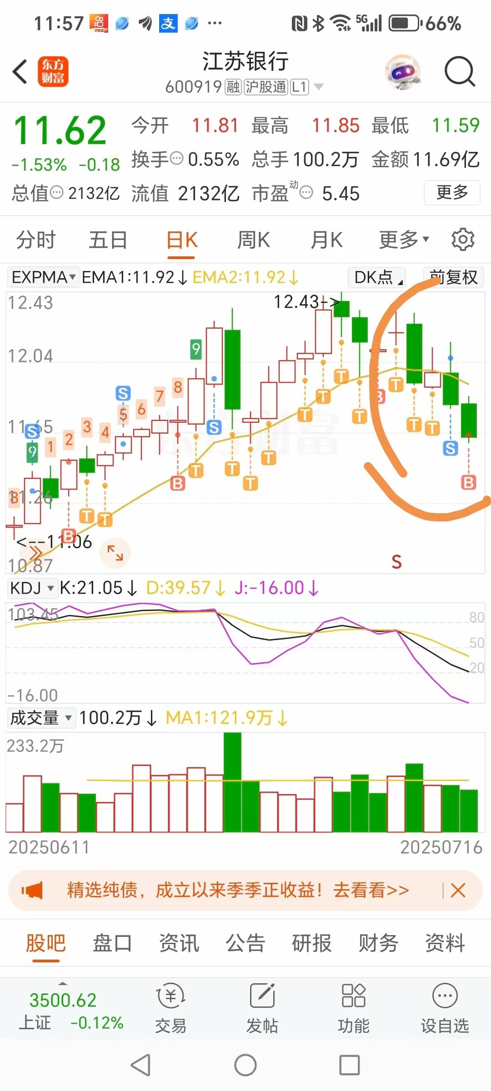Screen dimensions: 491x1091
Task: Open the KDJ indicator dropdown
Action: point(32,588)
